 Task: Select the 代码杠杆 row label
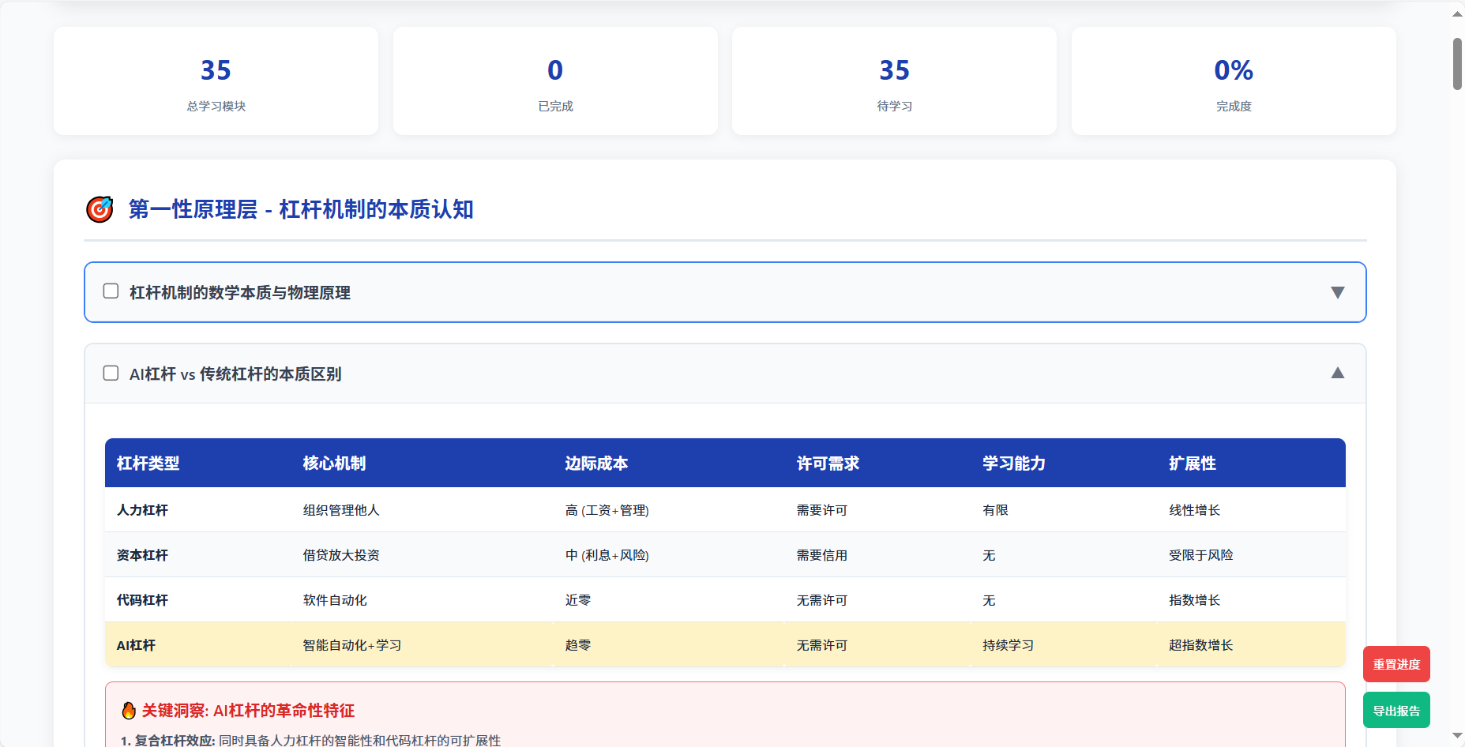tap(143, 600)
